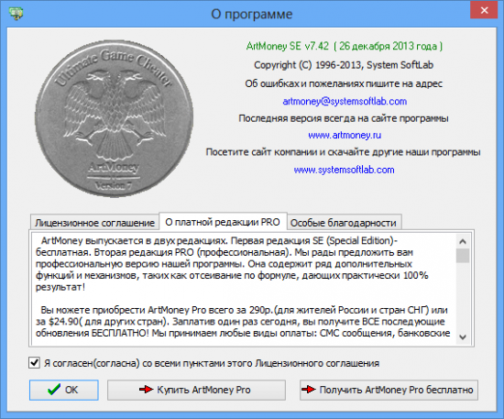Open the www.systemsoftlab.com company link
This screenshot has height=419, width=504.
tap(344, 170)
